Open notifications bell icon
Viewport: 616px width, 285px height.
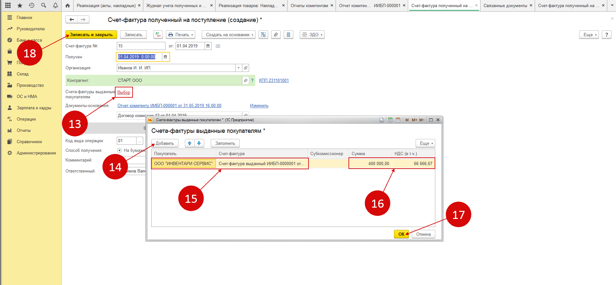pos(55,5)
